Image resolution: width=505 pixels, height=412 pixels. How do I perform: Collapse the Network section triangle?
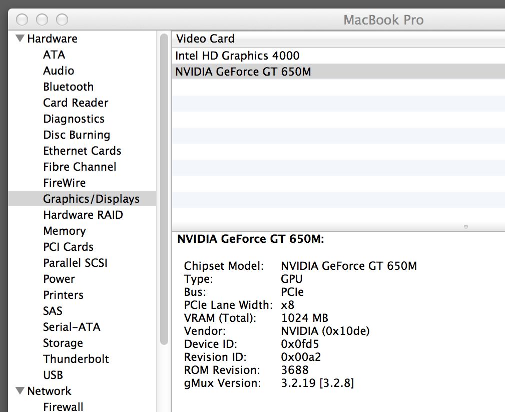20,391
